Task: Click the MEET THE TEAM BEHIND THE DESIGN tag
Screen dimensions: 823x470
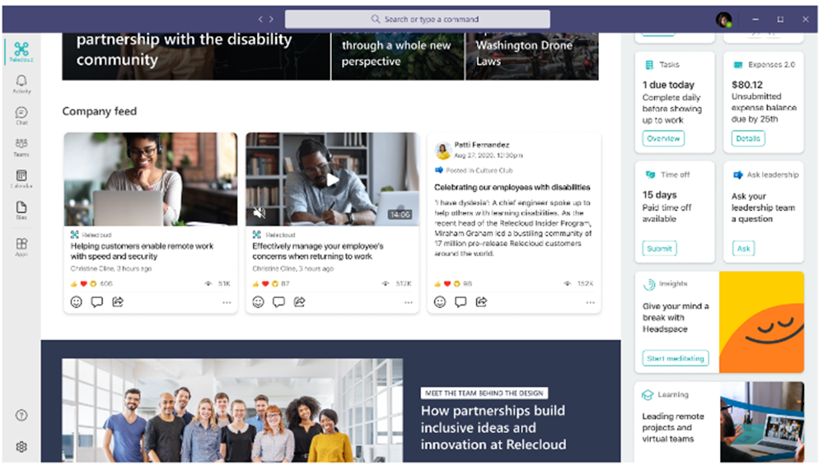Action: point(484,393)
